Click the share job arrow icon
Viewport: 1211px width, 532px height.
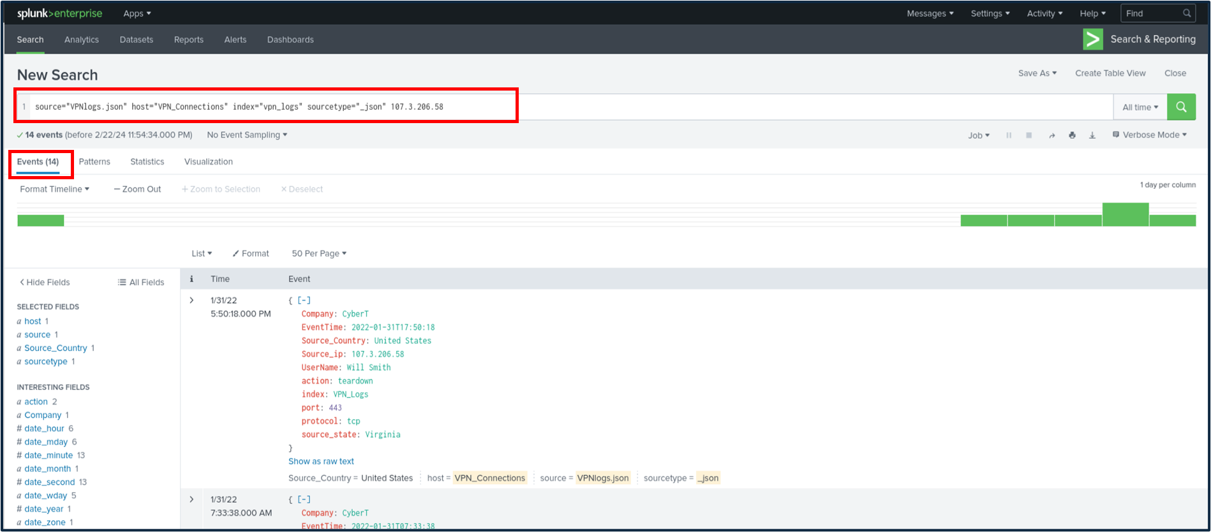(x=1051, y=135)
